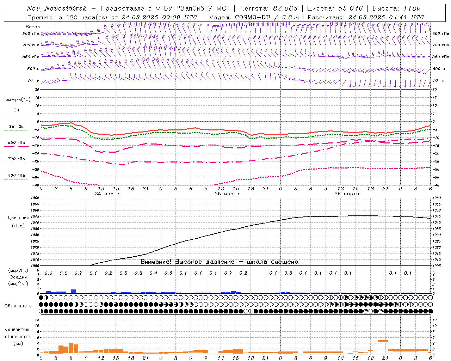Click 'Предоставлено ФГБУ "ЗапСиб УГМС"' provider text

pyautogui.click(x=165, y=9)
